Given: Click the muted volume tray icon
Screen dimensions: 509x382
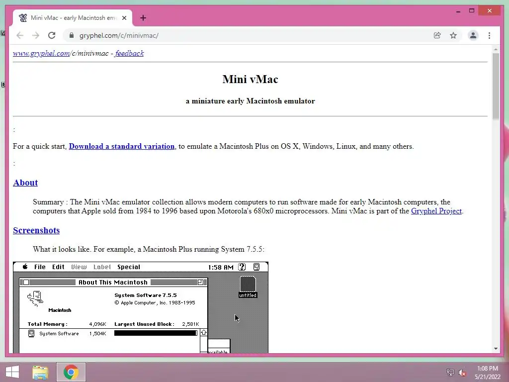Looking at the screenshot, I should coord(462,372).
